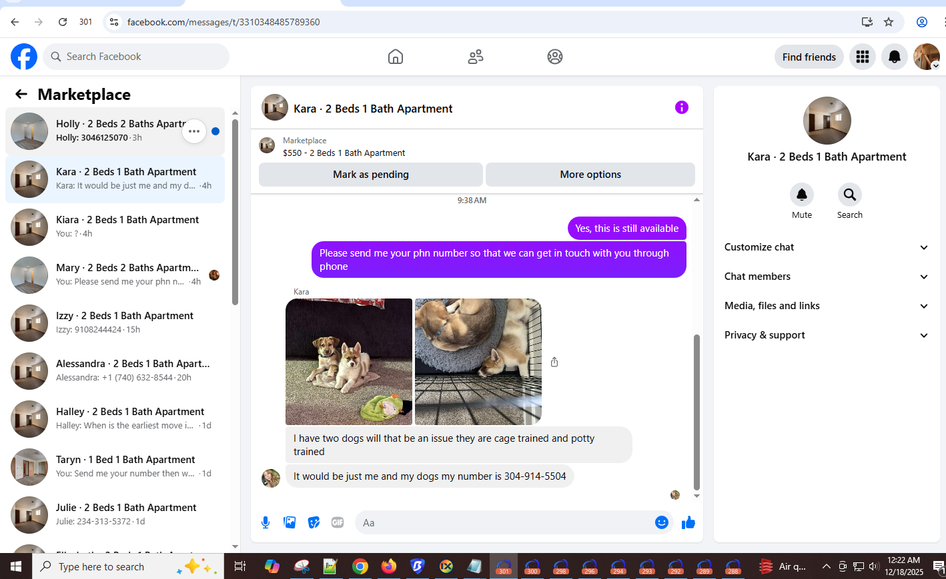
Task: Share the dog photos with the forward icon
Action: 554,362
